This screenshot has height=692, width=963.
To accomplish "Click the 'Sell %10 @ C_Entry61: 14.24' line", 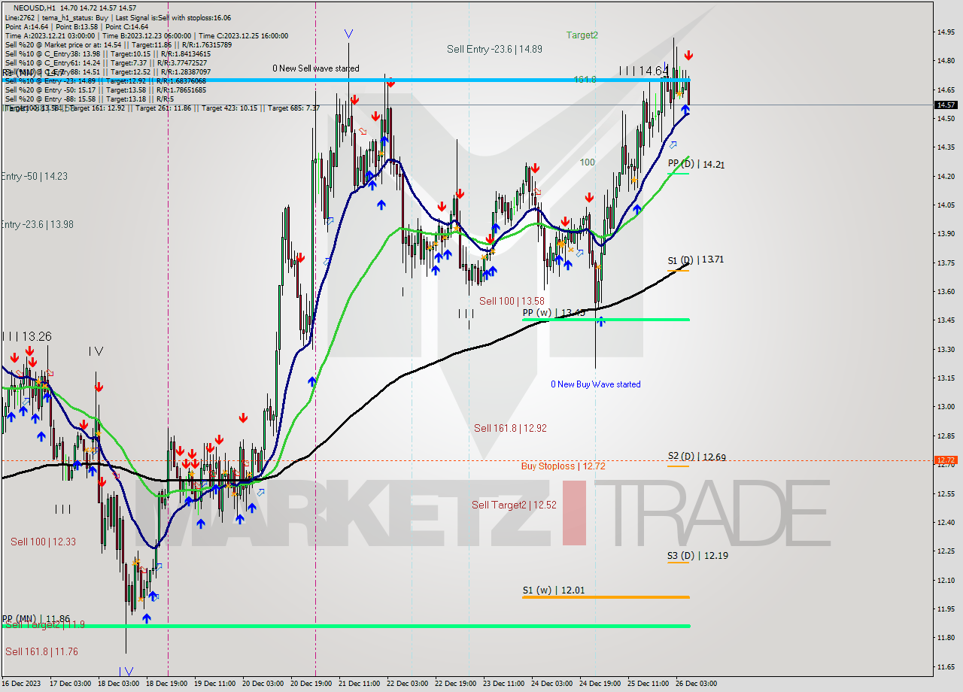I will 108,62.
